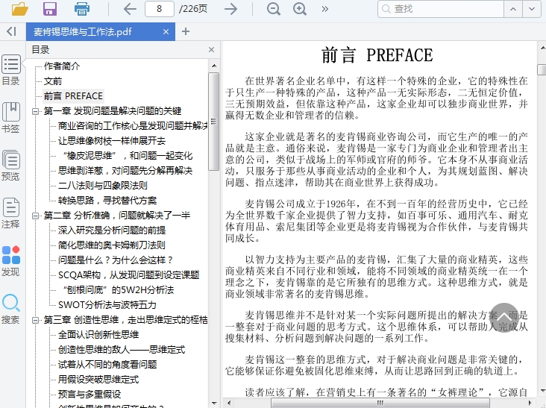Image resolution: width=546 pixels, height=408 pixels.
Task: Close the 麦肯锡思维与工作法.pdf tab
Action: 166,31
